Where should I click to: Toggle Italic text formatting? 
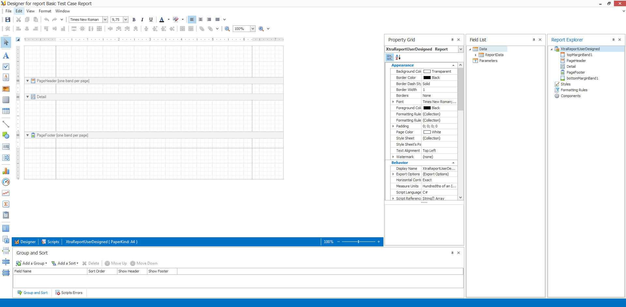[142, 20]
